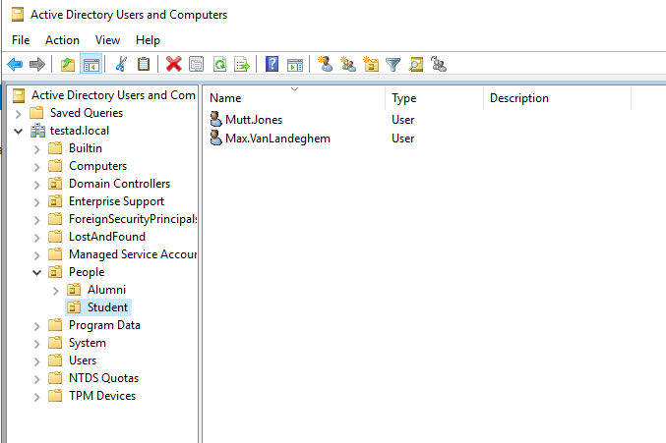Image resolution: width=666 pixels, height=443 pixels.
Task: Expand the Builtin container
Action: (x=37, y=148)
